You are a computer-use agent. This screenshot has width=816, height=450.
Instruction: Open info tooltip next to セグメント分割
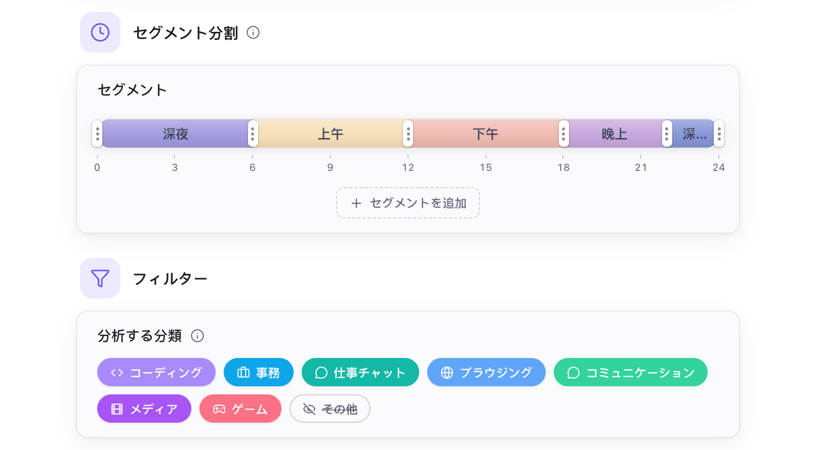click(x=253, y=32)
